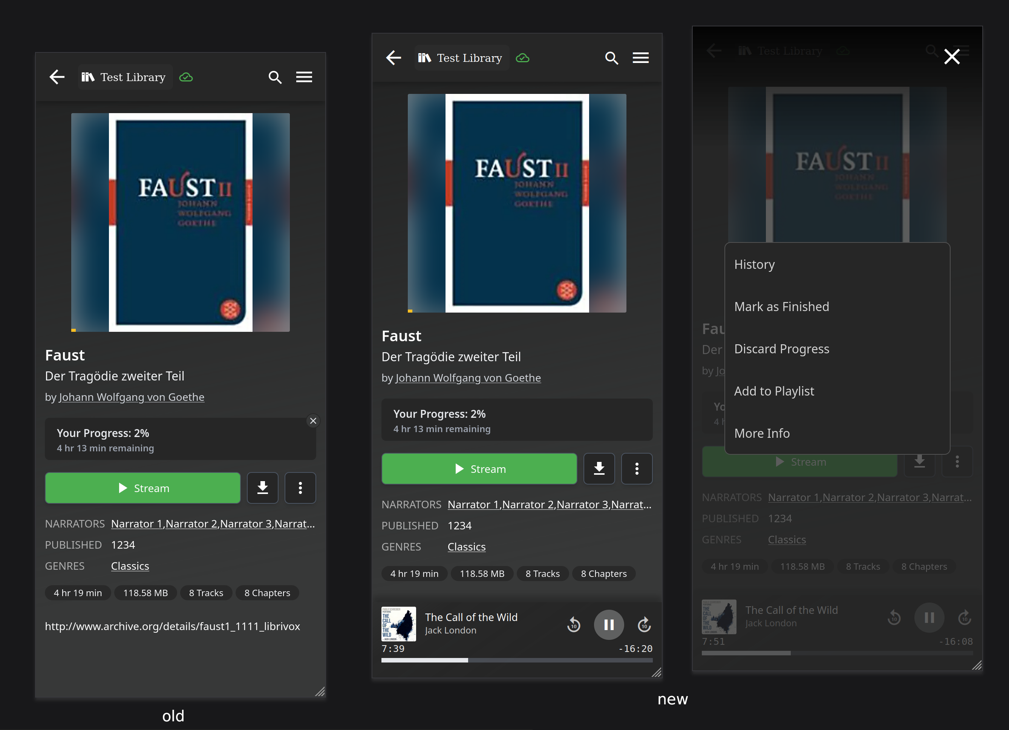The image size is (1009, 730).
Task: Open search in the old window
Action: [275, 77]
